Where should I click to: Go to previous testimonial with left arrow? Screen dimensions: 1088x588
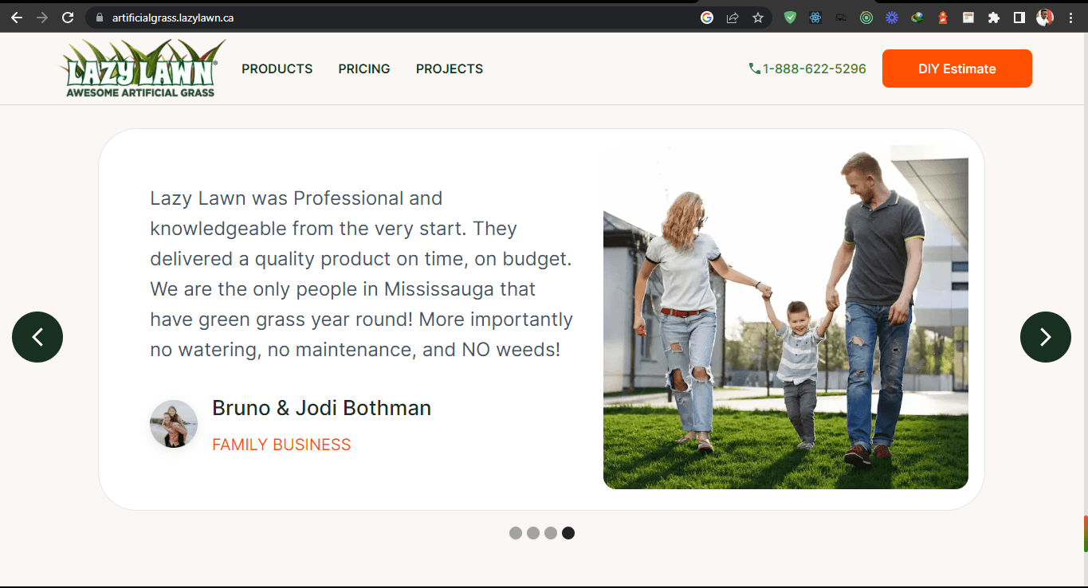(37, 337)
